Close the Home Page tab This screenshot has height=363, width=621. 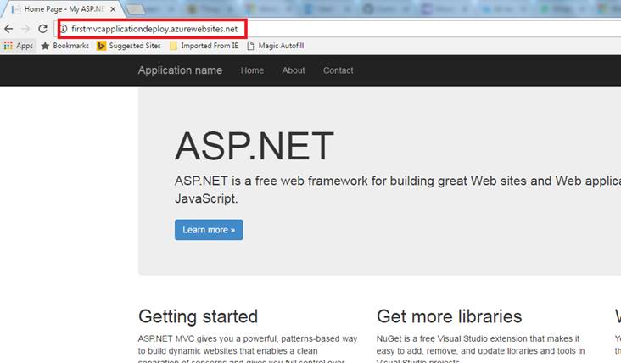(x=113, y=9)
